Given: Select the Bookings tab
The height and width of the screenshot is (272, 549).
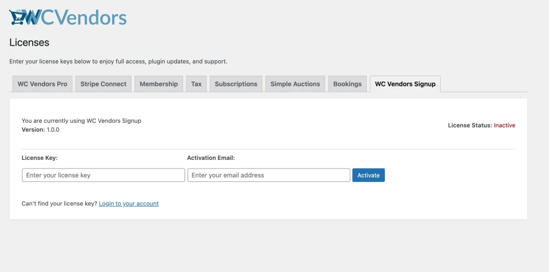Looking at the screenshot, I should click(x=347, y=84).
